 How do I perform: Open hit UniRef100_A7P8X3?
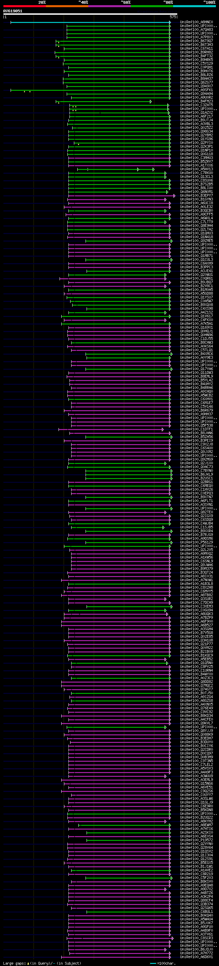[x=196, y=37]
